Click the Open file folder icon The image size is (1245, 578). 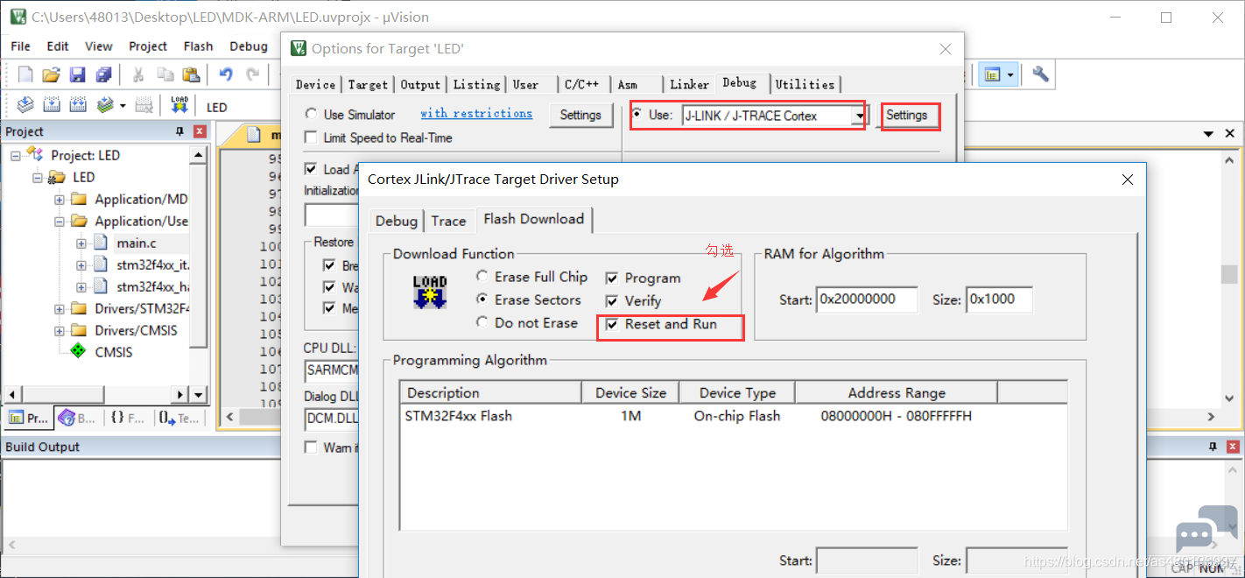[51, 74]
